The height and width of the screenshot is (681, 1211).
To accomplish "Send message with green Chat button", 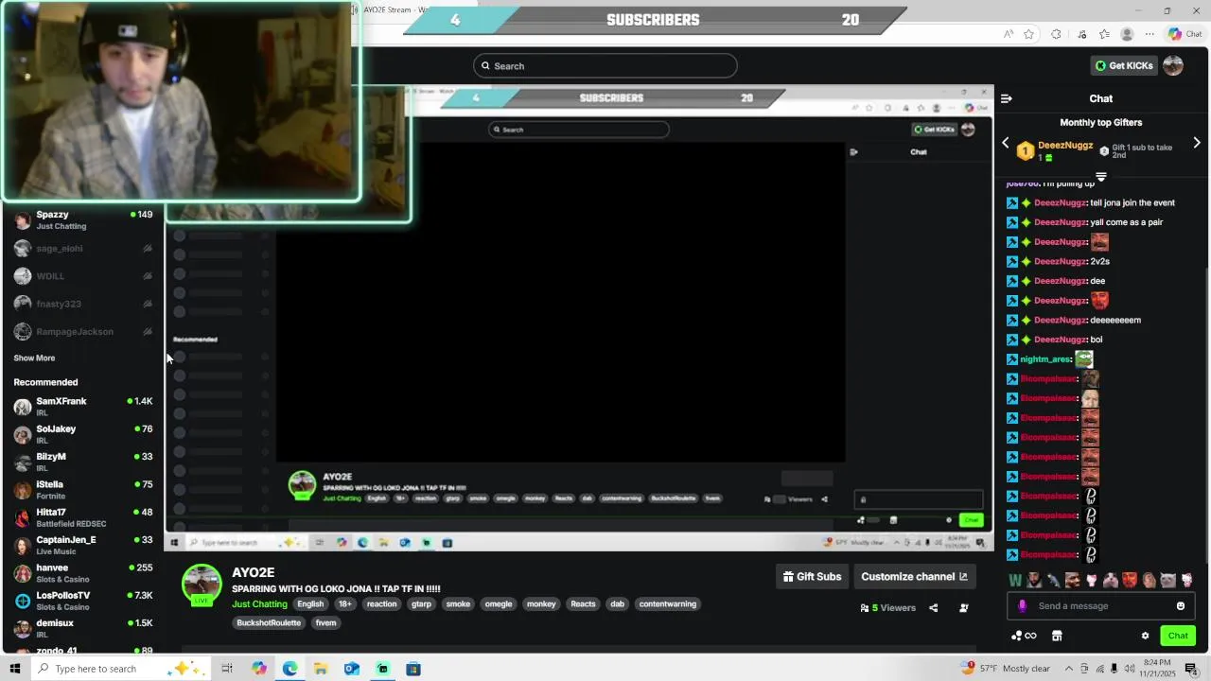I will [1178, 636].
